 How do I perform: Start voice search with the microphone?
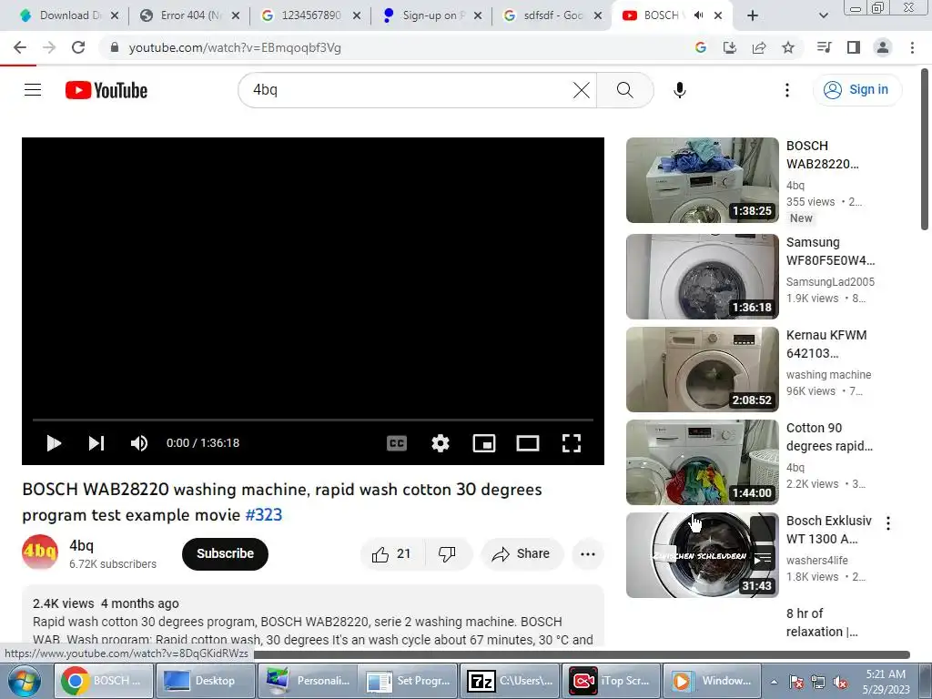(679, 90)
